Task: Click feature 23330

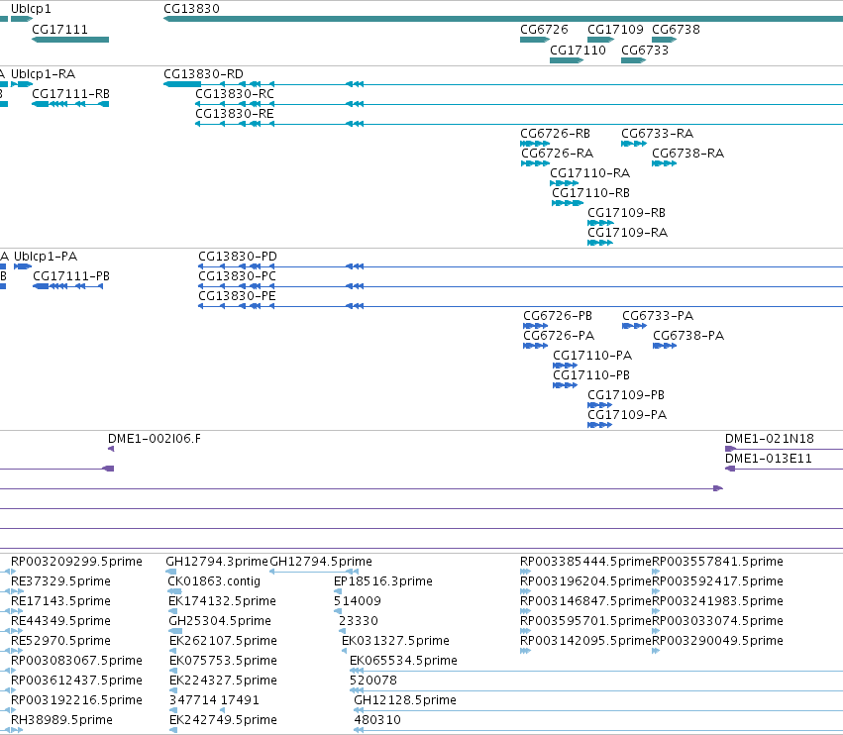Action: click(358, 620)
